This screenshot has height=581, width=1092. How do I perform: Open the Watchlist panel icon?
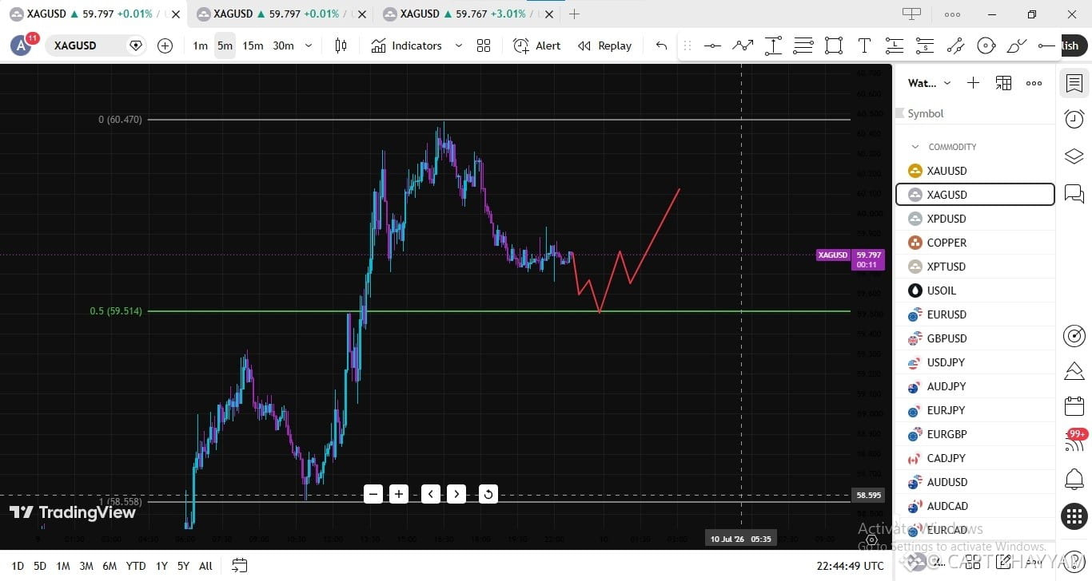(x=1074, y=83)
